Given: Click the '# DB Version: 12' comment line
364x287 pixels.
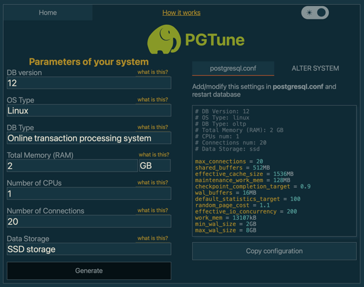Looking at the screenshot, I should pyautogui.click(x=222, y=112).
